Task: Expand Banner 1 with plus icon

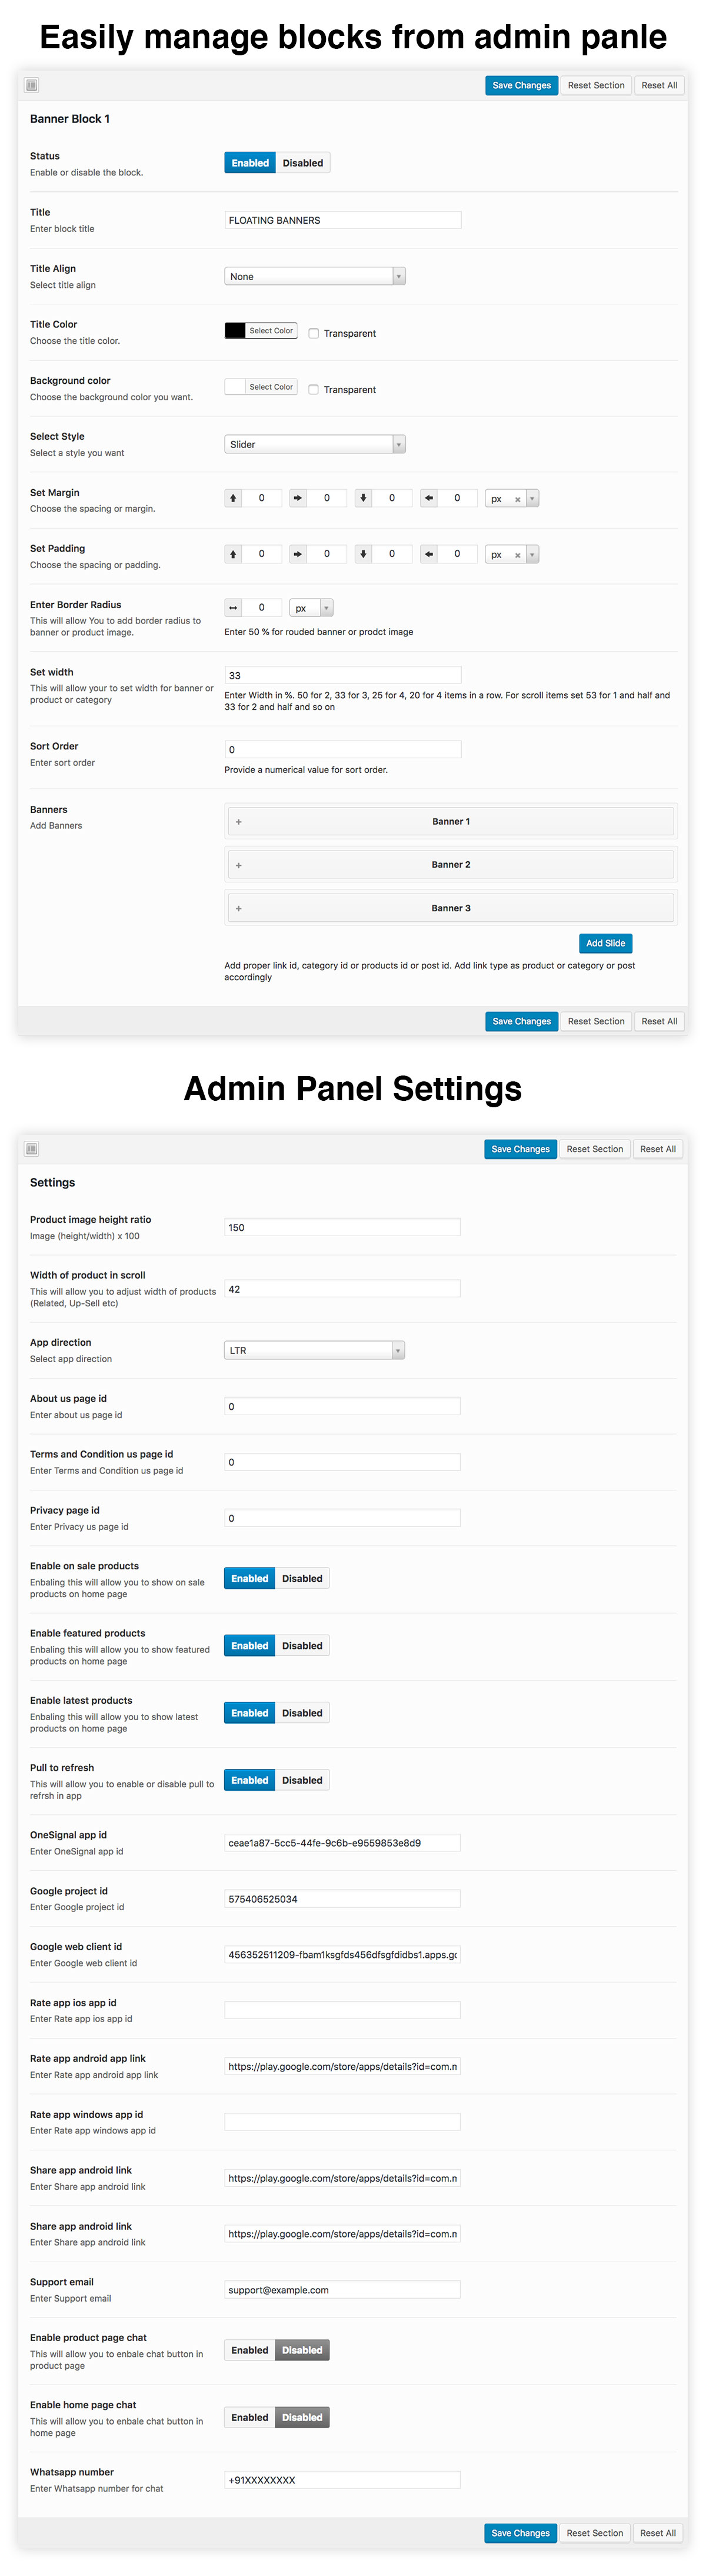Action: coord(239,822)
